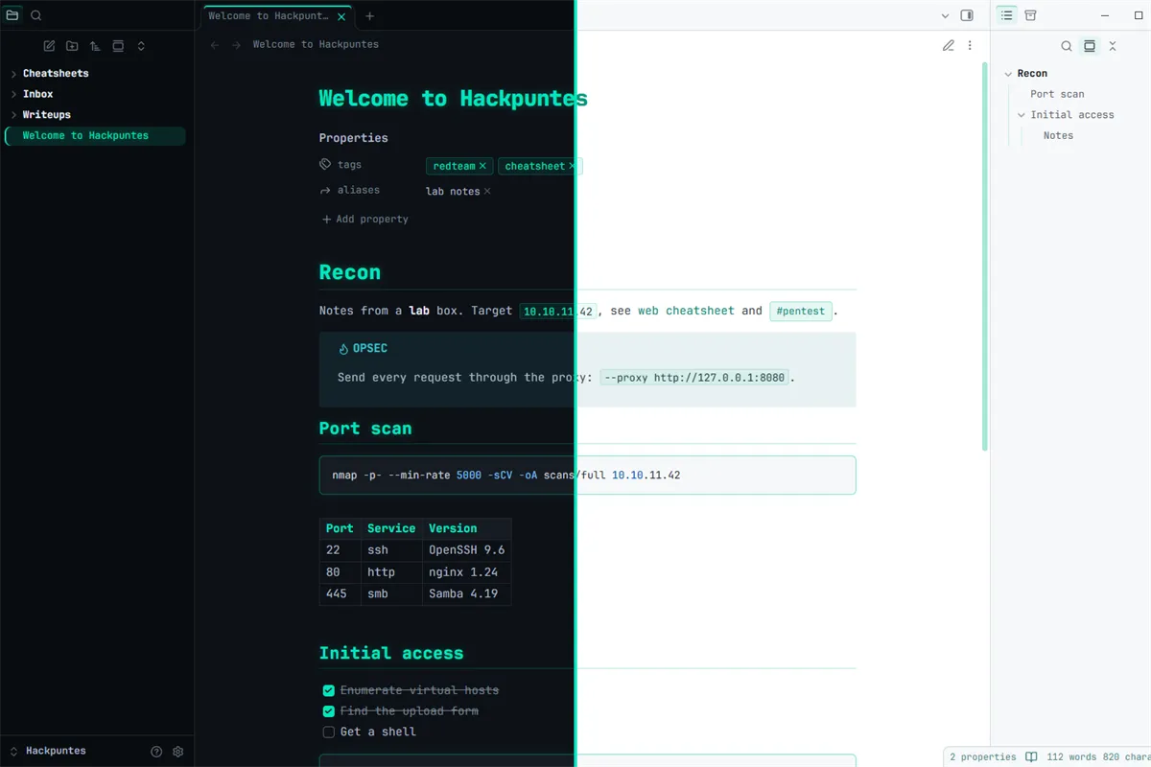Add a new property to note
The height and width of the screenshot is (767, 1151).
(364, 220)
